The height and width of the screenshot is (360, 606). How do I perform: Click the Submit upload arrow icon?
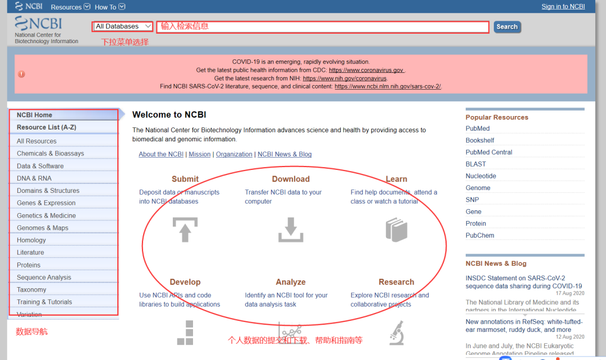click(185, 229)
